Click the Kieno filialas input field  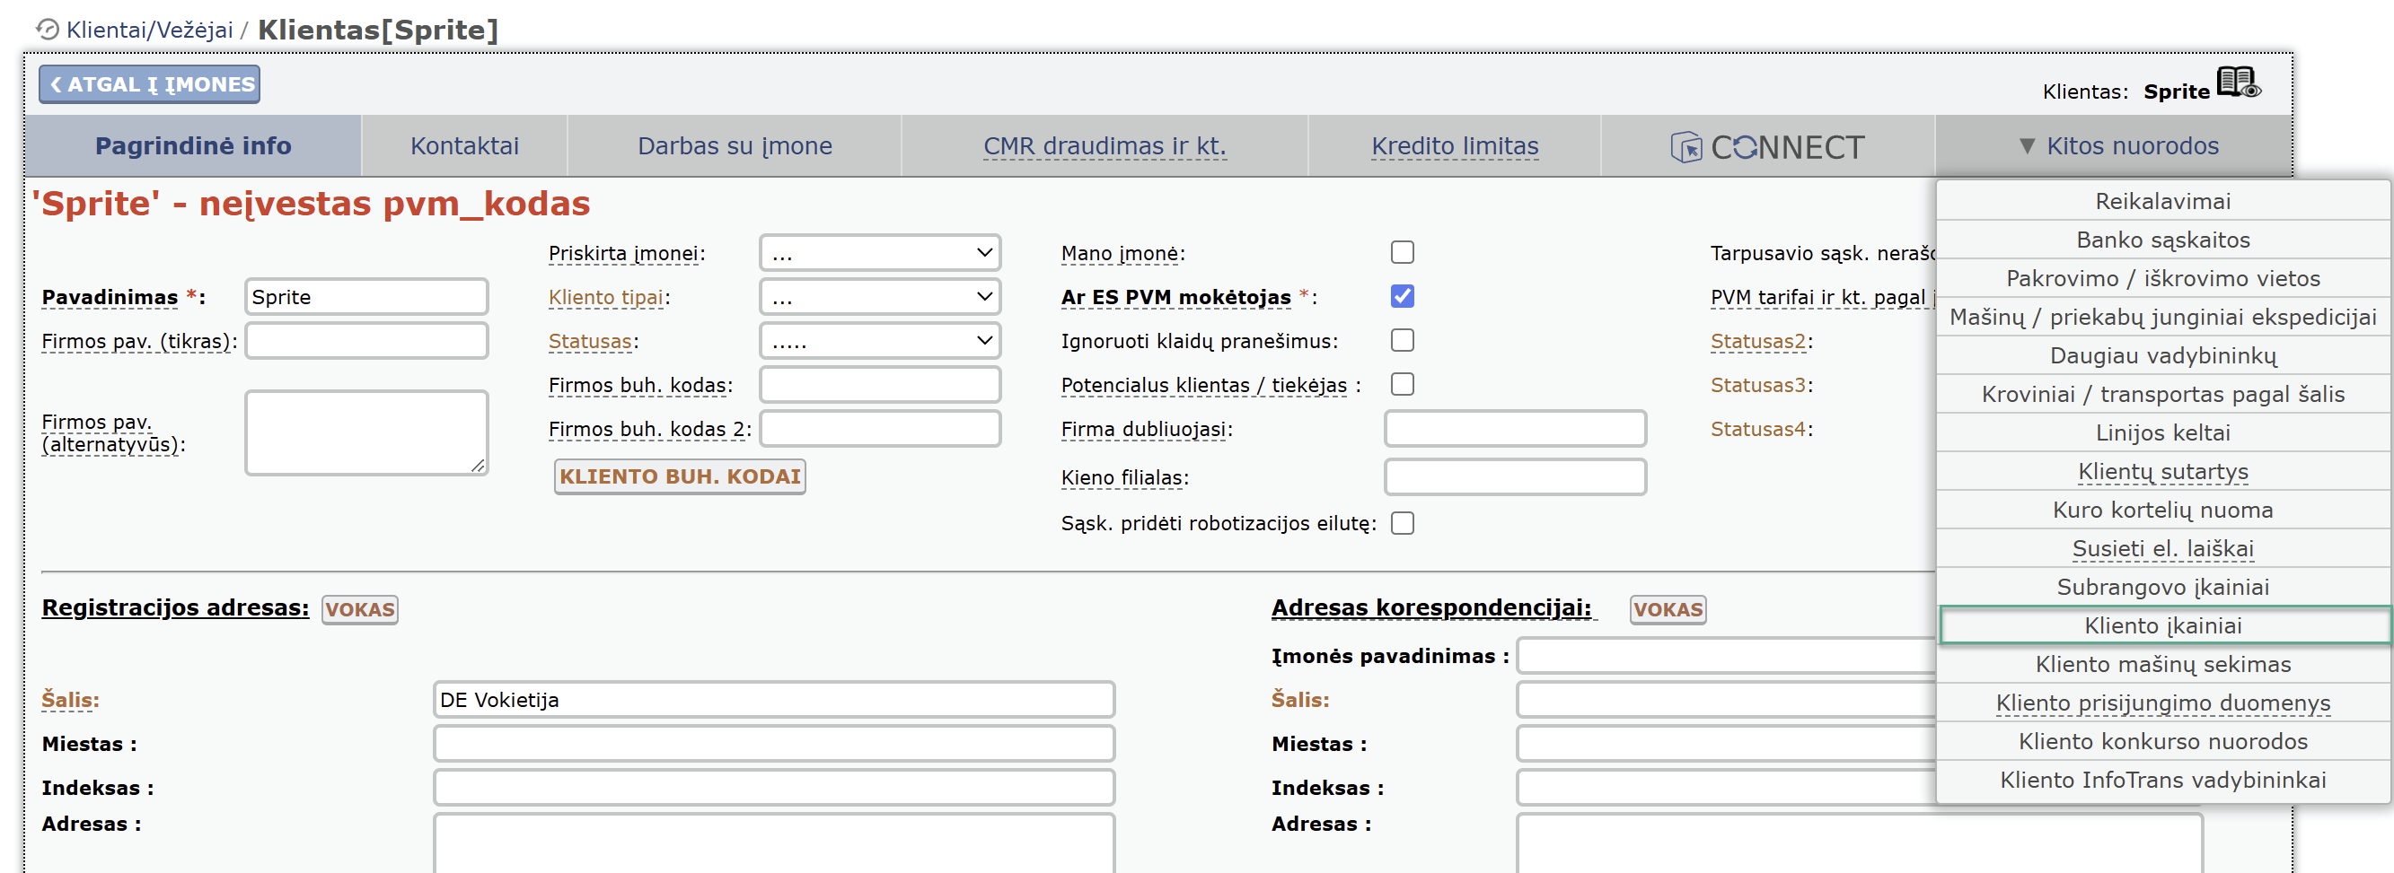tap(1515, 477)
